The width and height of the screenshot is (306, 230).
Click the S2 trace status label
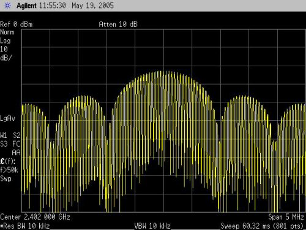coord(17,135)
